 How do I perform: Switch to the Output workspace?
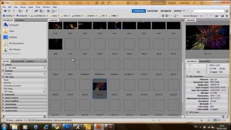178,11
